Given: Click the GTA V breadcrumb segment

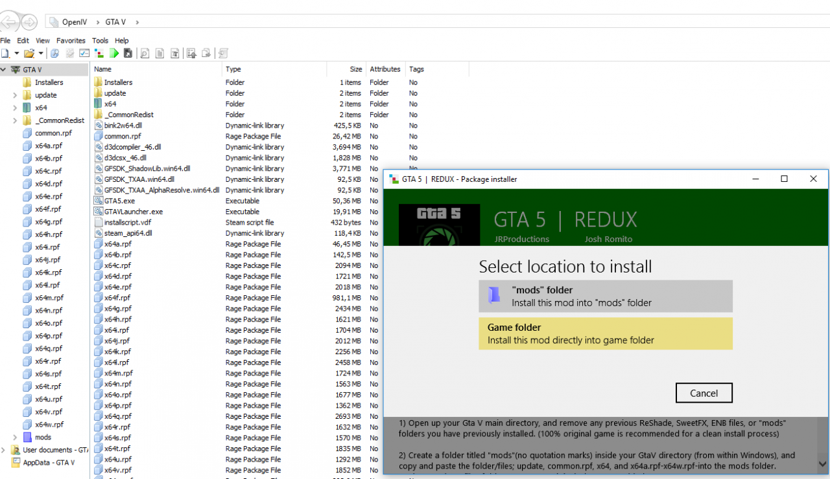Looking at the screenshot, I should 115,22.
